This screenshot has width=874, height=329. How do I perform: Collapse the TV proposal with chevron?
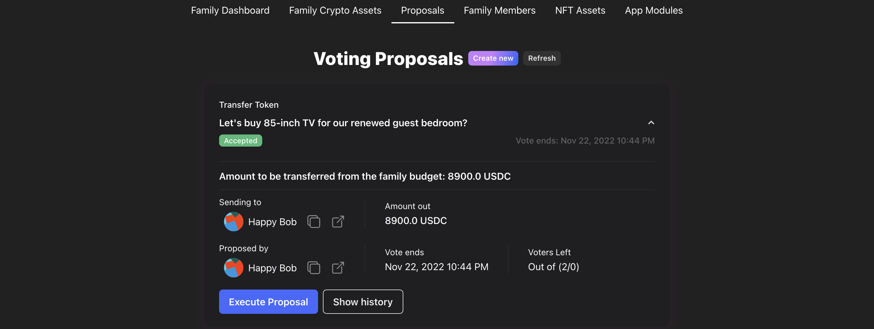tap(651, 122)
